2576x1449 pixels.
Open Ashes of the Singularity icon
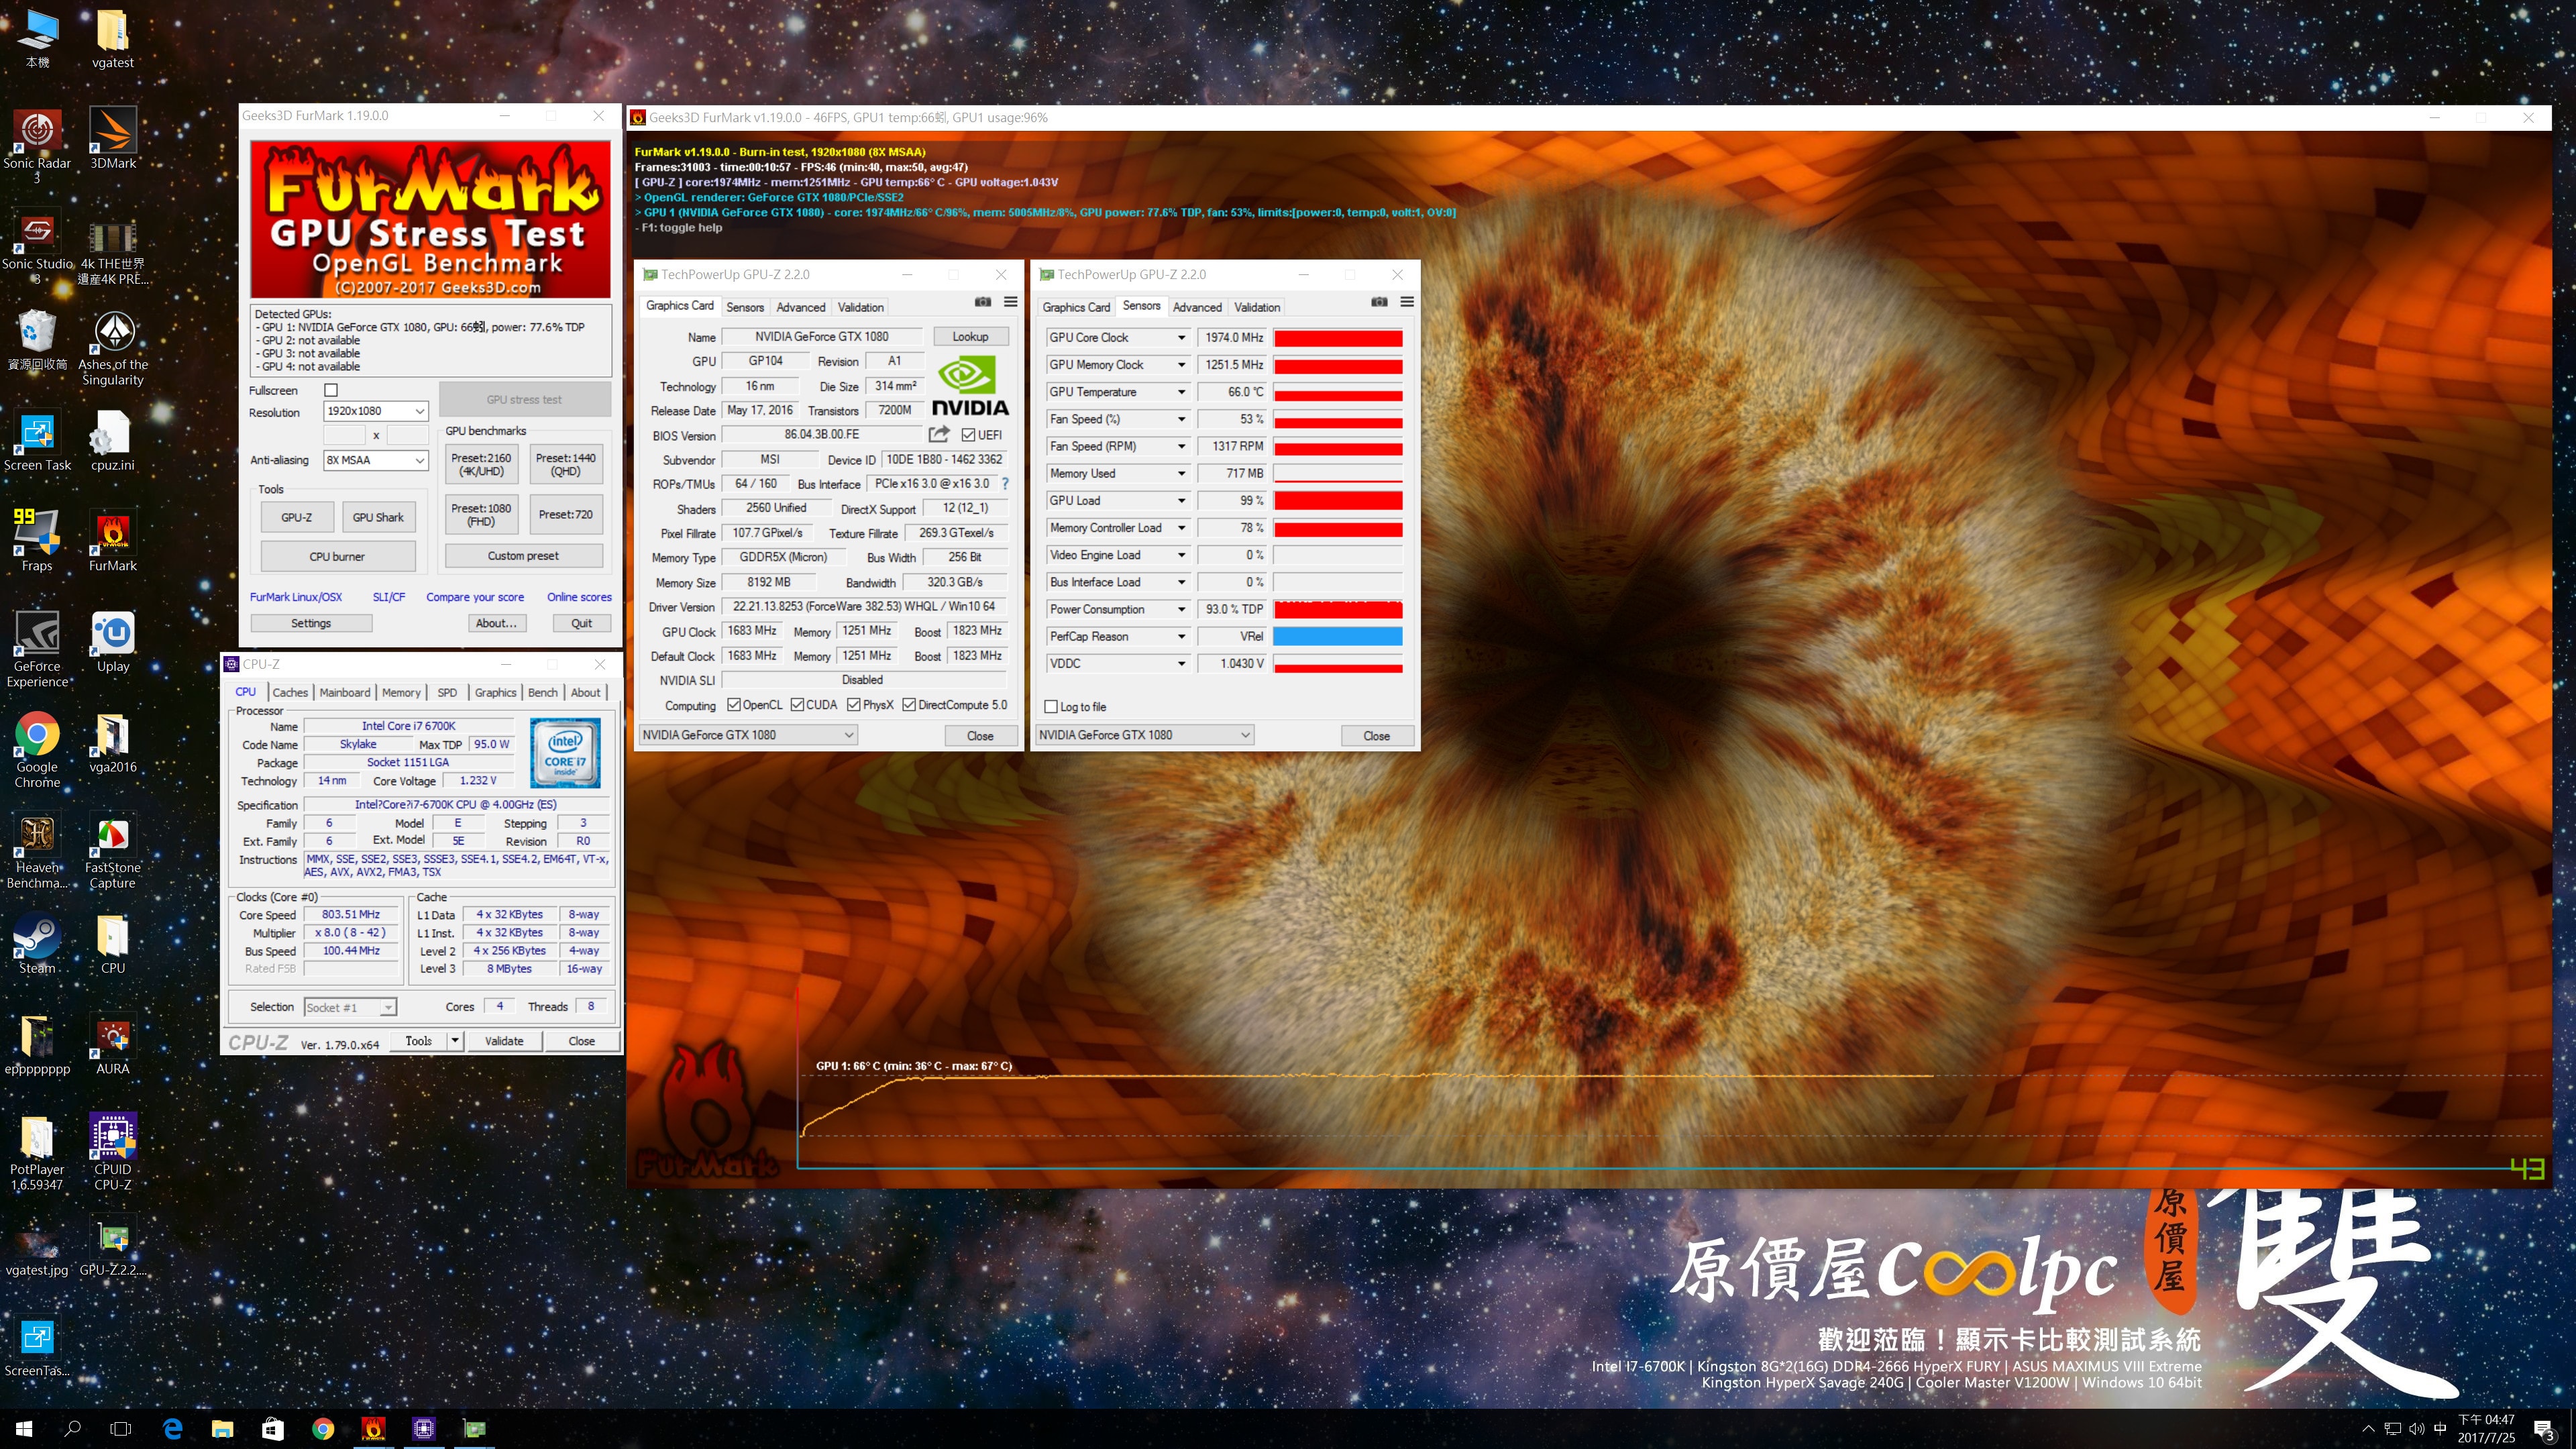pos(113,348)
